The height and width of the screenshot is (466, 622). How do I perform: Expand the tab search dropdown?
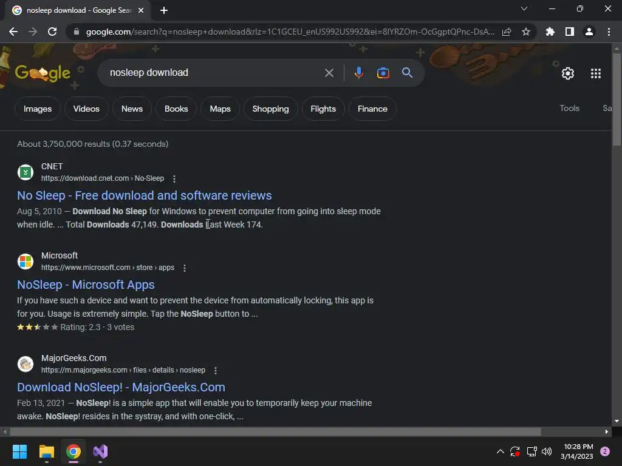(524, 8)
